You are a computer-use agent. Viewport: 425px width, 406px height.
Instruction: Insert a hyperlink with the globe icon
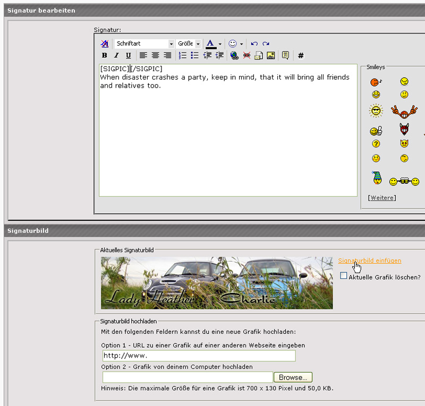[234, 55]
